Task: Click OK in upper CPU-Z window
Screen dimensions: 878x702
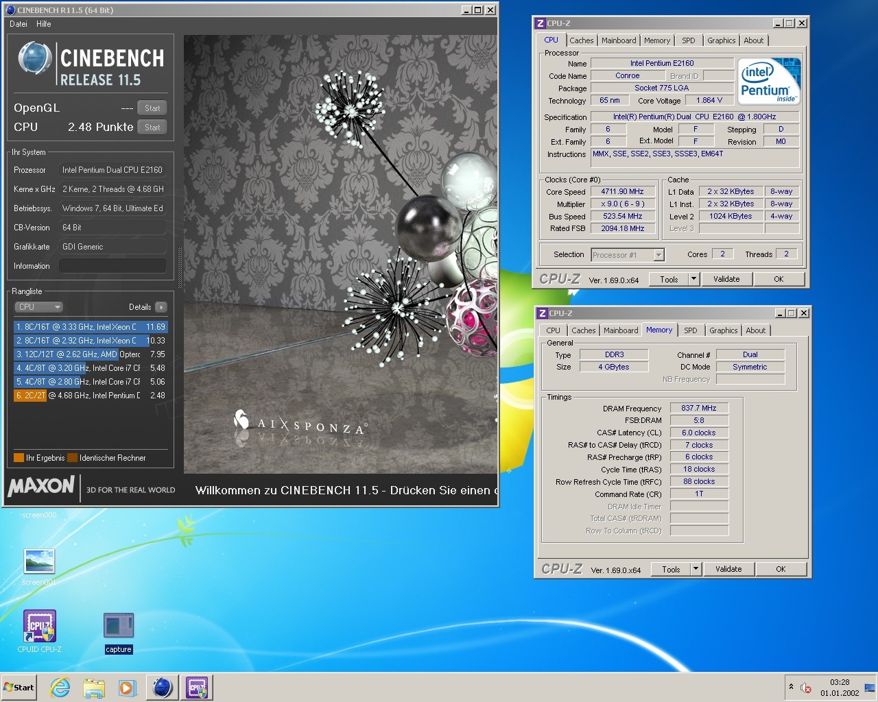Action: [x=779, y=280]
